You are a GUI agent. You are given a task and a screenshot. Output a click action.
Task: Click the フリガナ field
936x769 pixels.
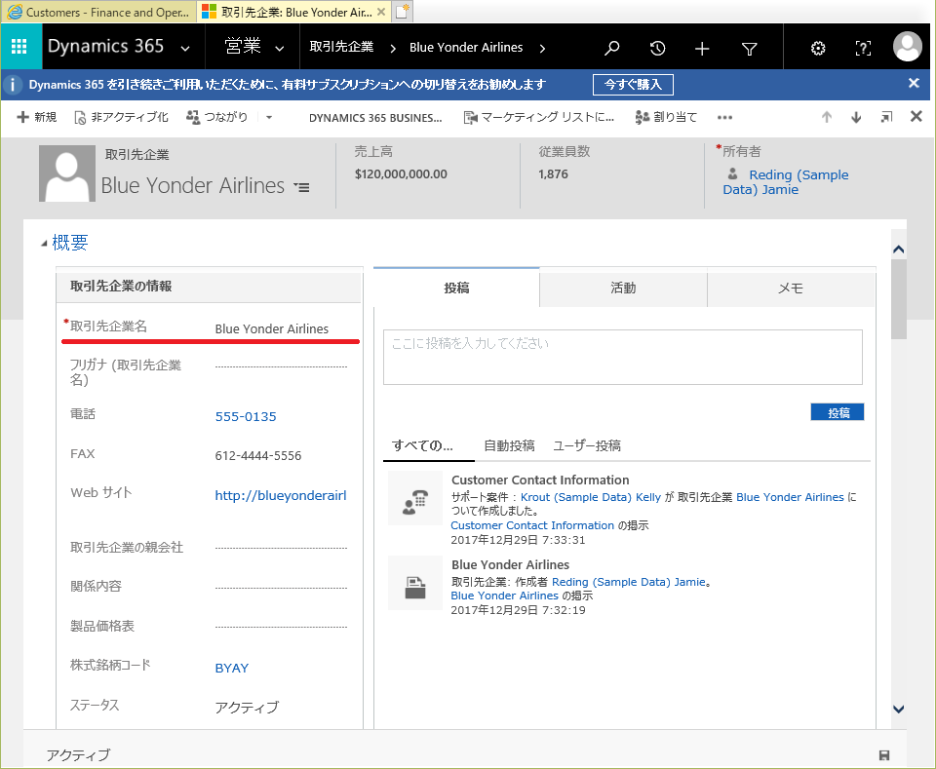[281, 366]
